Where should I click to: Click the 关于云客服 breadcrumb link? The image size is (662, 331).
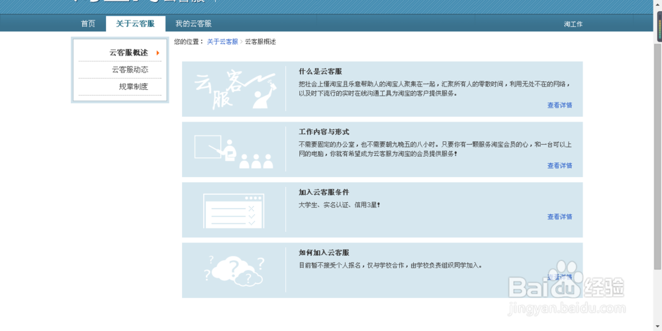tap(222, 42)
